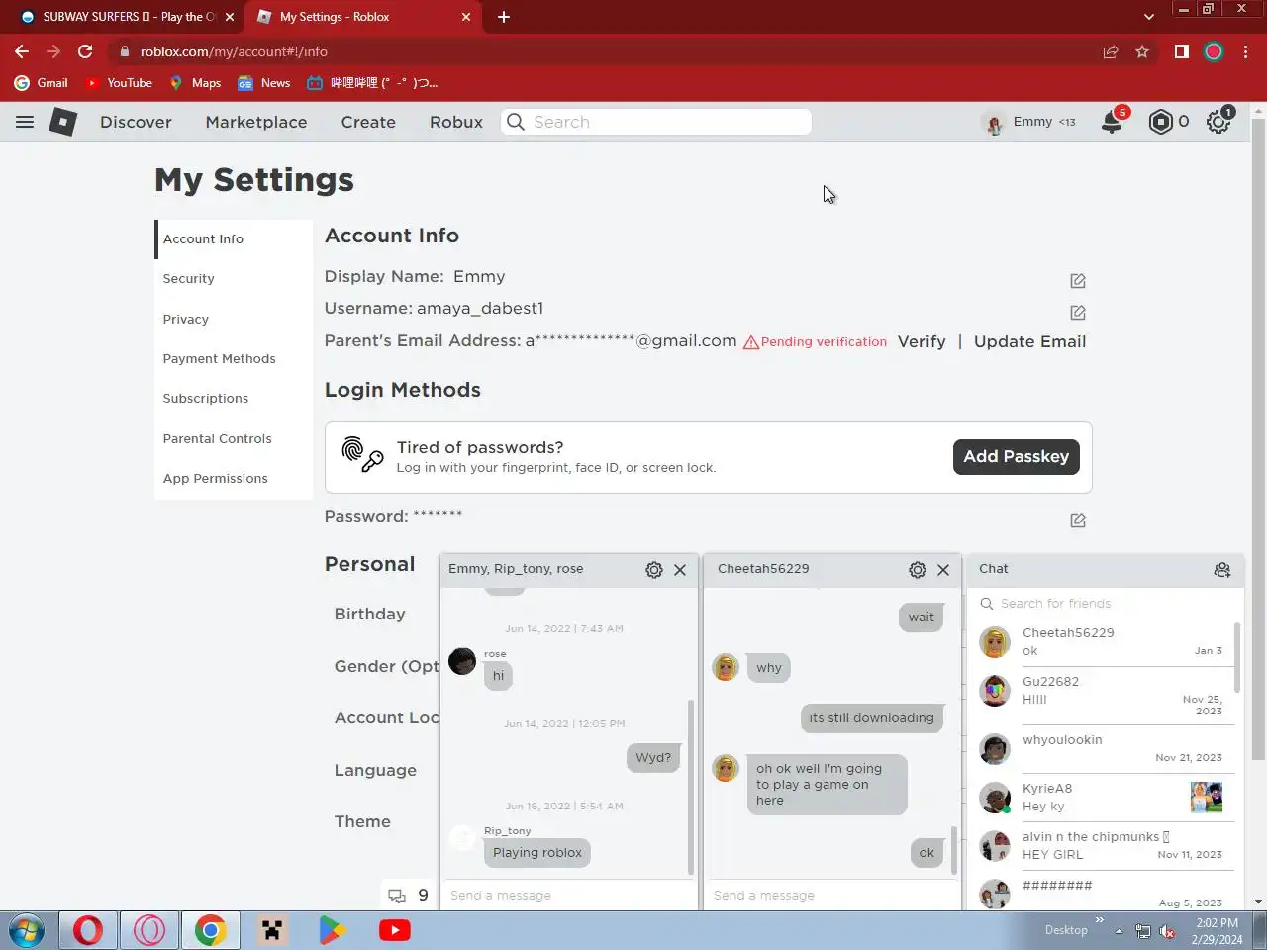
Task: Go to Roblox home via logo icon
Action: 63,122
